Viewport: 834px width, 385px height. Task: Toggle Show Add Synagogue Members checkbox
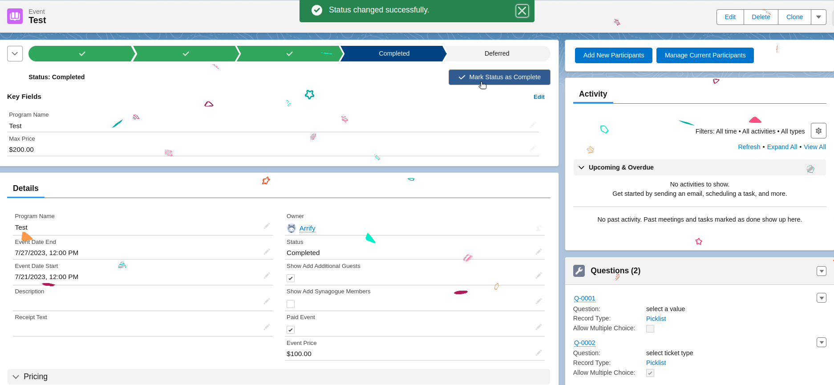pyautogui.click(x=291, y=304)
